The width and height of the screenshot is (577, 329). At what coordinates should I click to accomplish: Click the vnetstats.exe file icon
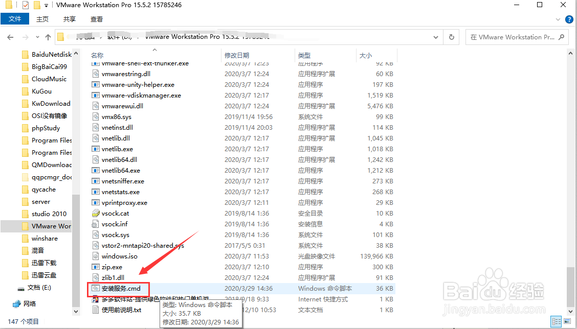[96, 192]
